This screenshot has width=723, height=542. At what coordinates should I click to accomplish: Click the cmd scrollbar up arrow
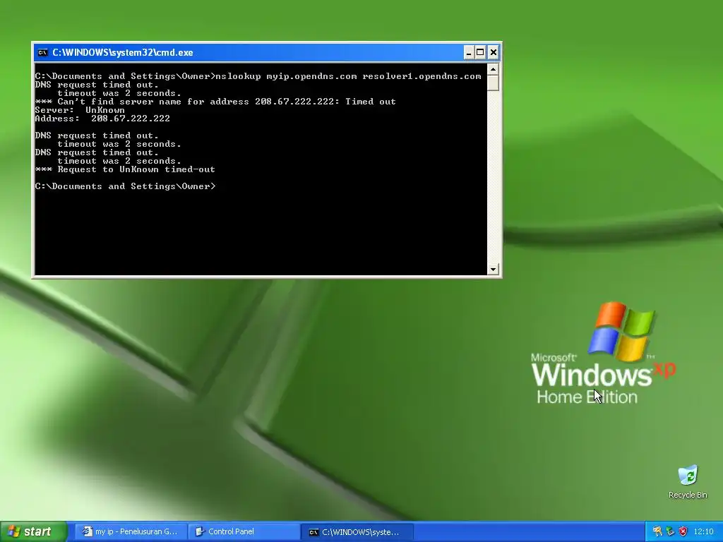pos(493,70)
